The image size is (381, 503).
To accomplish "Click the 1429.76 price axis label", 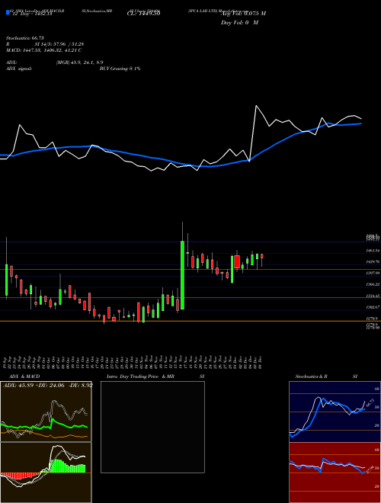I will [373, 261].
